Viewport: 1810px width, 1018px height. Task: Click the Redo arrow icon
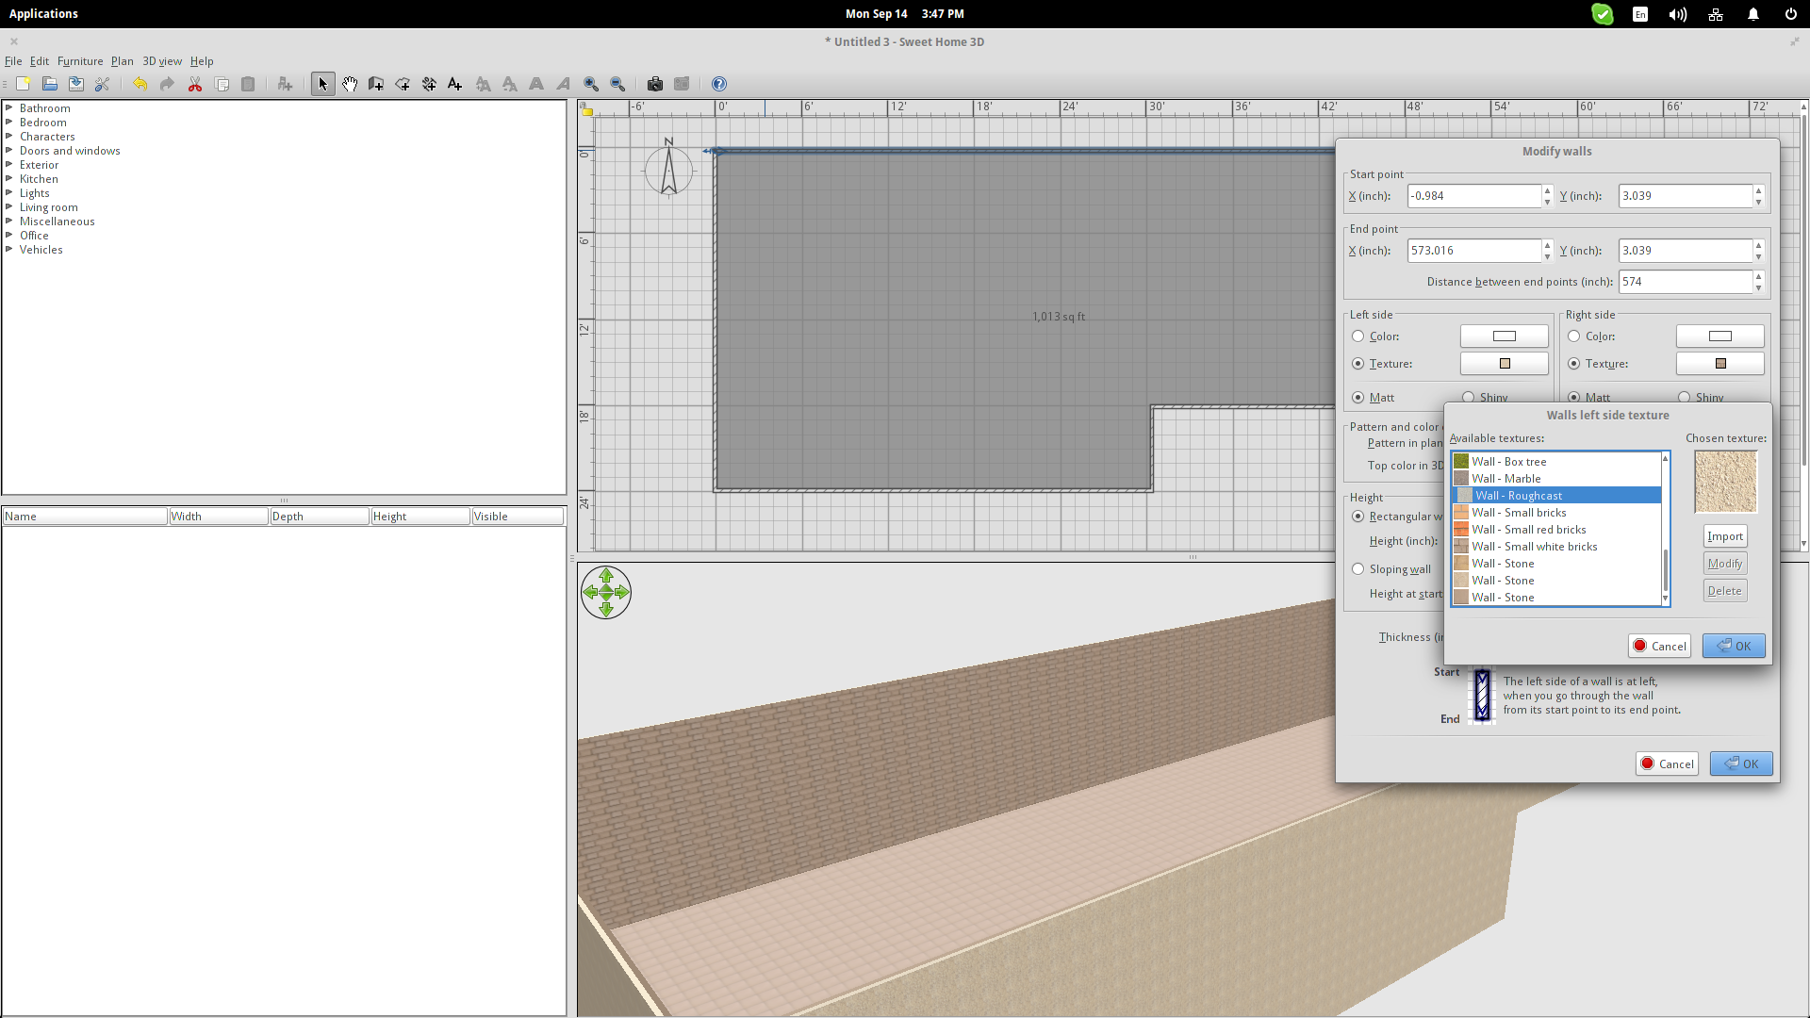point(167,84)
